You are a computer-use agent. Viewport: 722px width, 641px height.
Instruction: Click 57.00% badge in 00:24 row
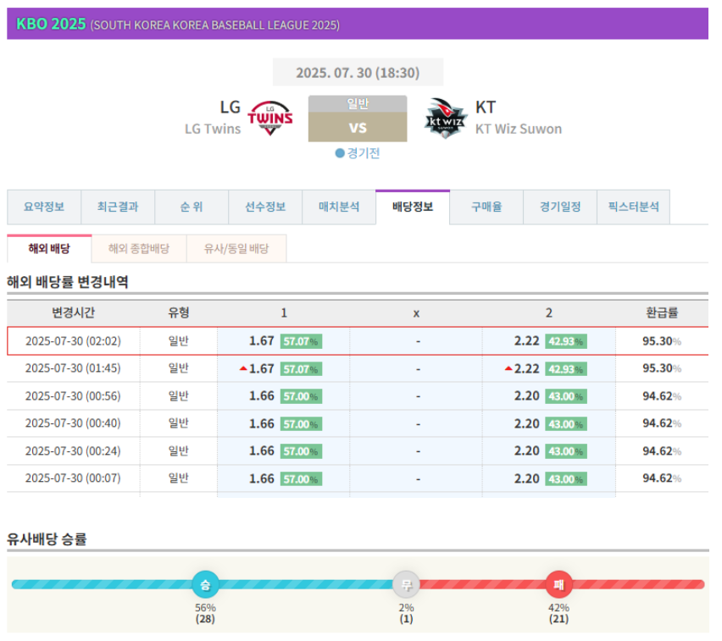pos(301,451)
